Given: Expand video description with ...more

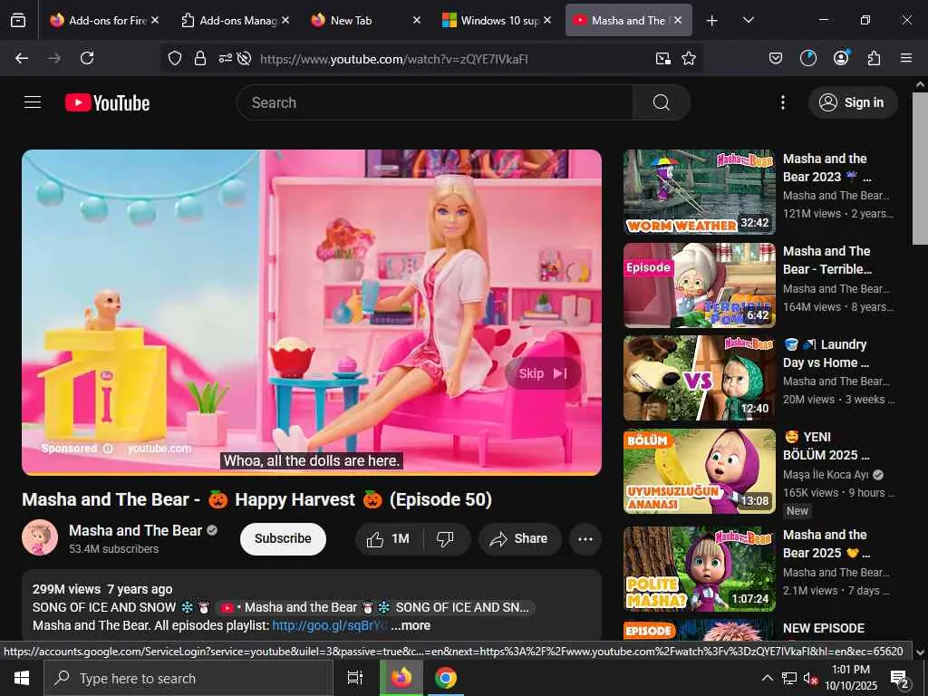Looking at the screenshot, I should pos(411,625).
